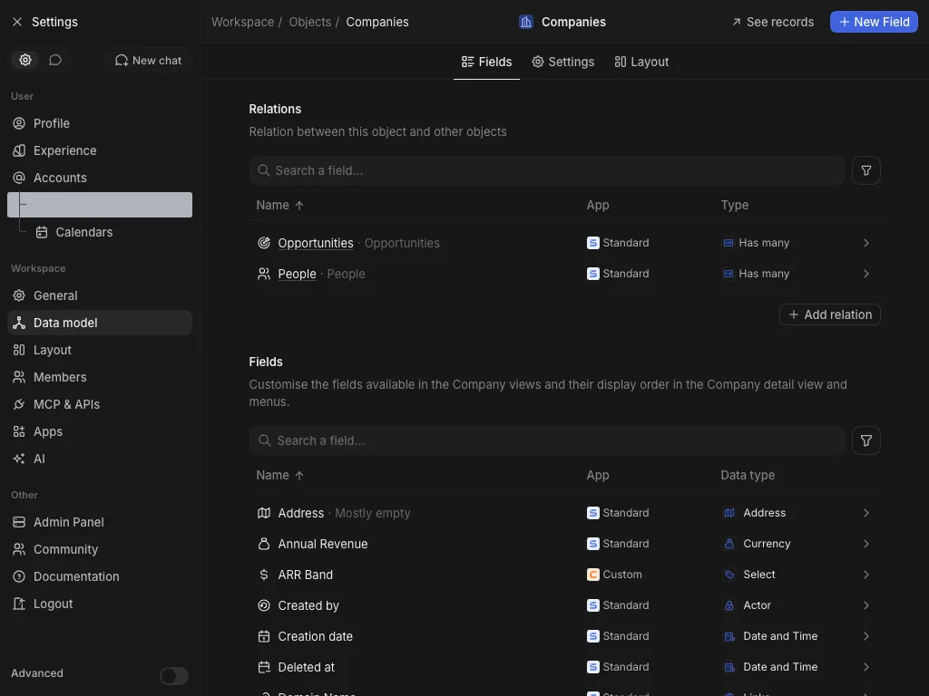Click the Actor data type icon
The width and height of the screenshot is (929, 696).
coord(729,604)
